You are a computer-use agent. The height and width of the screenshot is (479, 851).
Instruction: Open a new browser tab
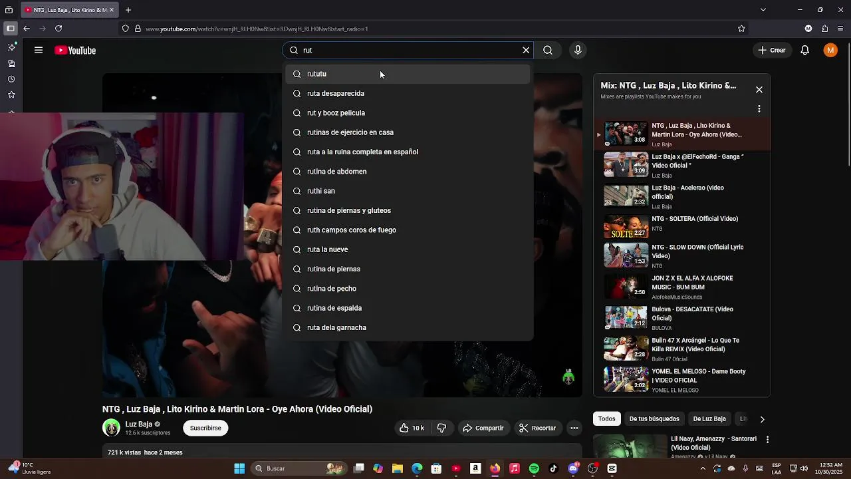click(128, 10)
